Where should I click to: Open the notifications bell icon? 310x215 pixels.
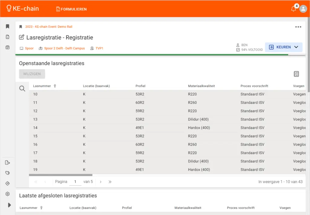293,9
